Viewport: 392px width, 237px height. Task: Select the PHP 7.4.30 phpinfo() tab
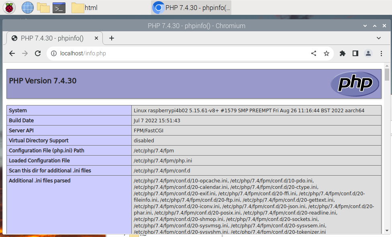[x=52, y=38]
